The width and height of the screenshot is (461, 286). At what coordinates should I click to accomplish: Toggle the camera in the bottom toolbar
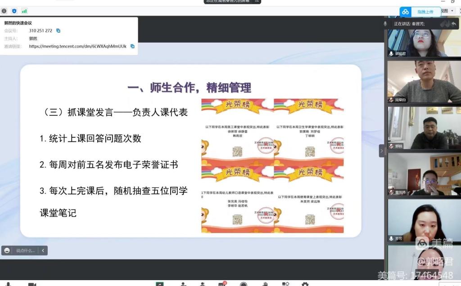[32, 284]
